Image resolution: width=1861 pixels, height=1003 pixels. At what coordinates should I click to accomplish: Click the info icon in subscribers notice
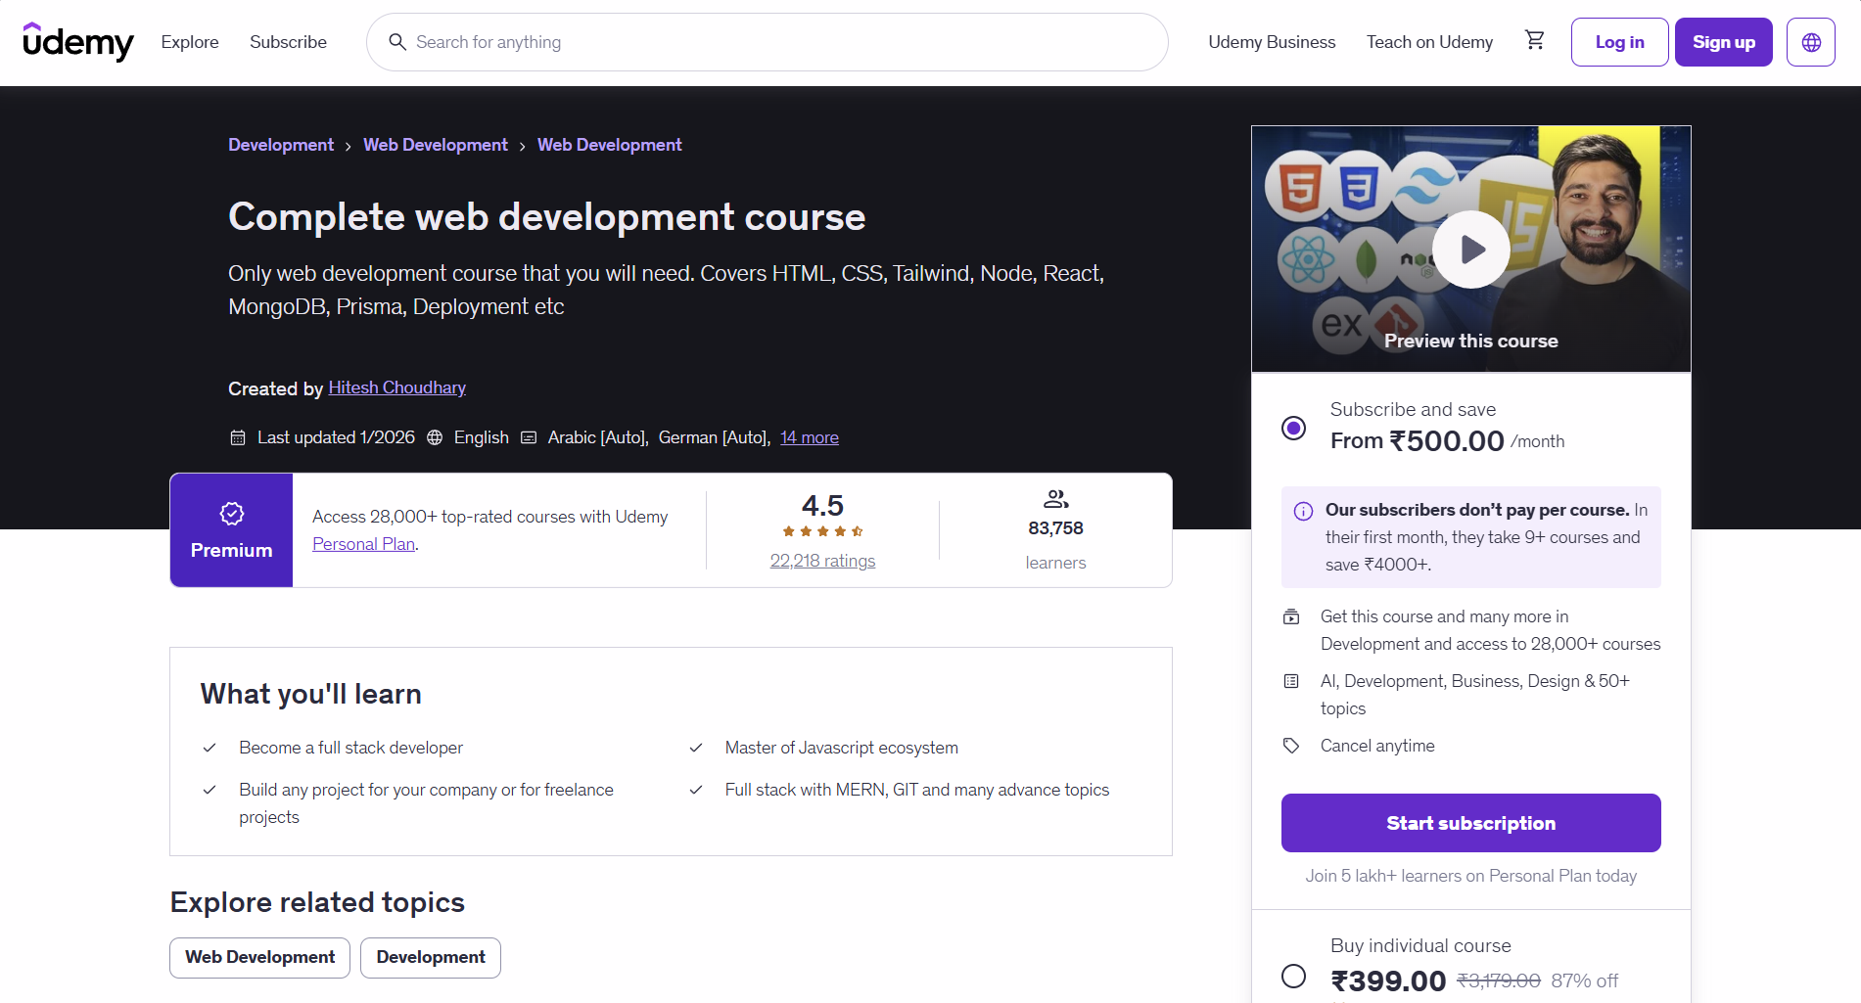point(1303,511)
